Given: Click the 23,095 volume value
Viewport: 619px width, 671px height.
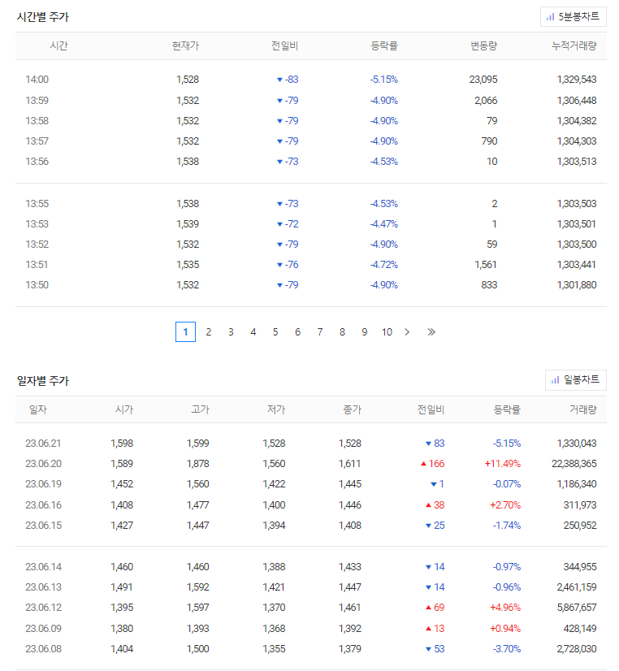Looking at the screenshot, I should coord(483,80).
